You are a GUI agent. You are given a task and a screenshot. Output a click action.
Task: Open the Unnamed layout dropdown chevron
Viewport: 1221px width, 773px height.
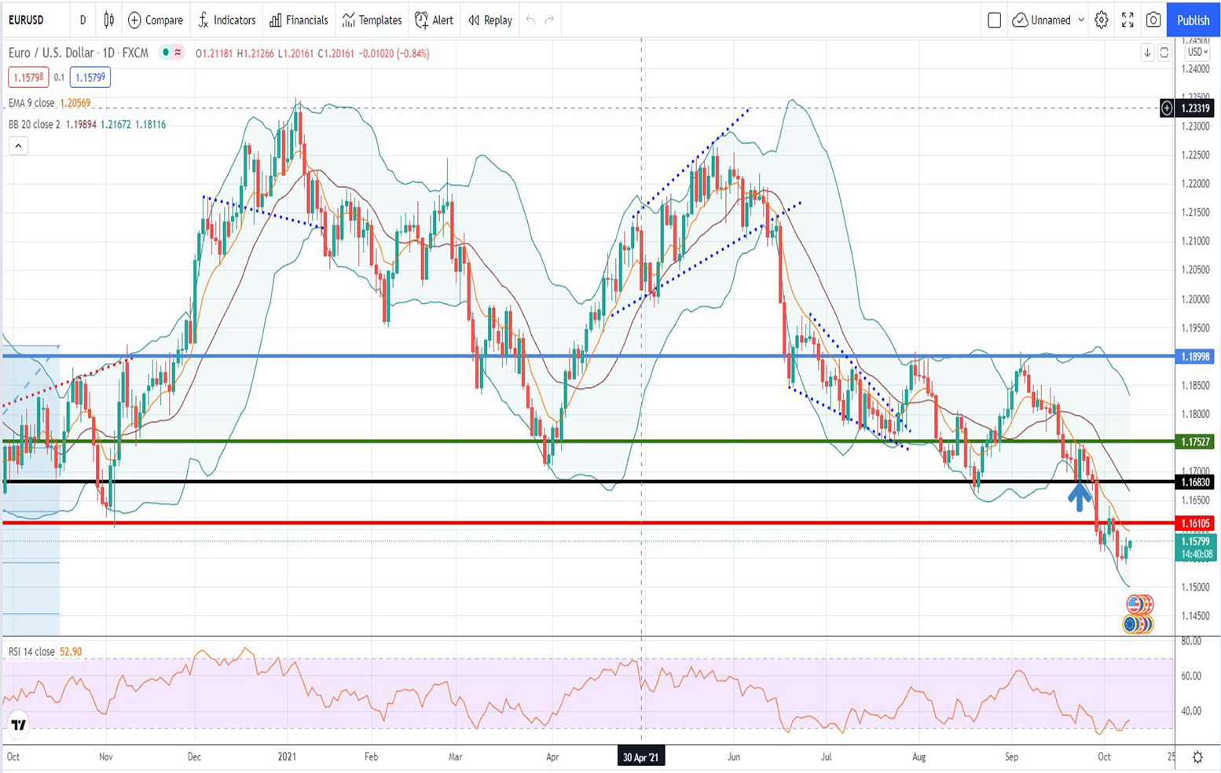click(1081, 20)
